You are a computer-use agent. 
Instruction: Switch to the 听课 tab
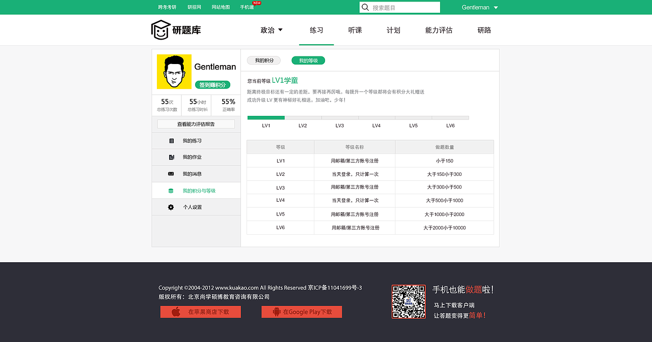(x=355, y=30)
